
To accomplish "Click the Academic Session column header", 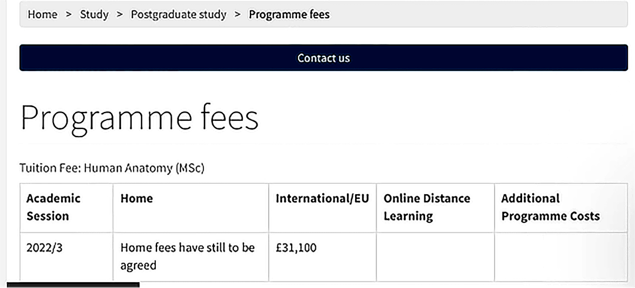I will (66, 208).
